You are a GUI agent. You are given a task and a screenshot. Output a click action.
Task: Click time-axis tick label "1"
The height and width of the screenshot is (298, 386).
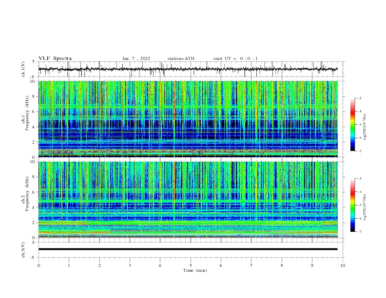[69, 265]
